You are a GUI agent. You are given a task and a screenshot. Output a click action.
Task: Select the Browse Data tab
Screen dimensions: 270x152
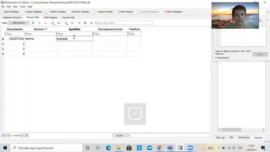click(33, 17)
